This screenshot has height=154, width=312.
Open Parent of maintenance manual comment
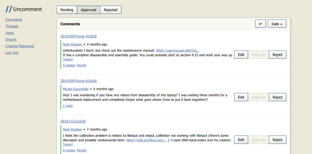click(82, 65)
